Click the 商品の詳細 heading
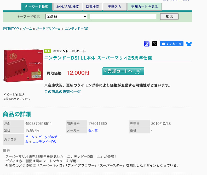Screen dimensions: 207x175 17,114
